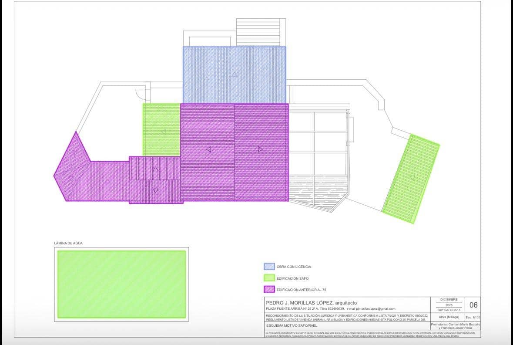Click the "EDIFICACIÓN SAFO" legend label

[292, 278]
